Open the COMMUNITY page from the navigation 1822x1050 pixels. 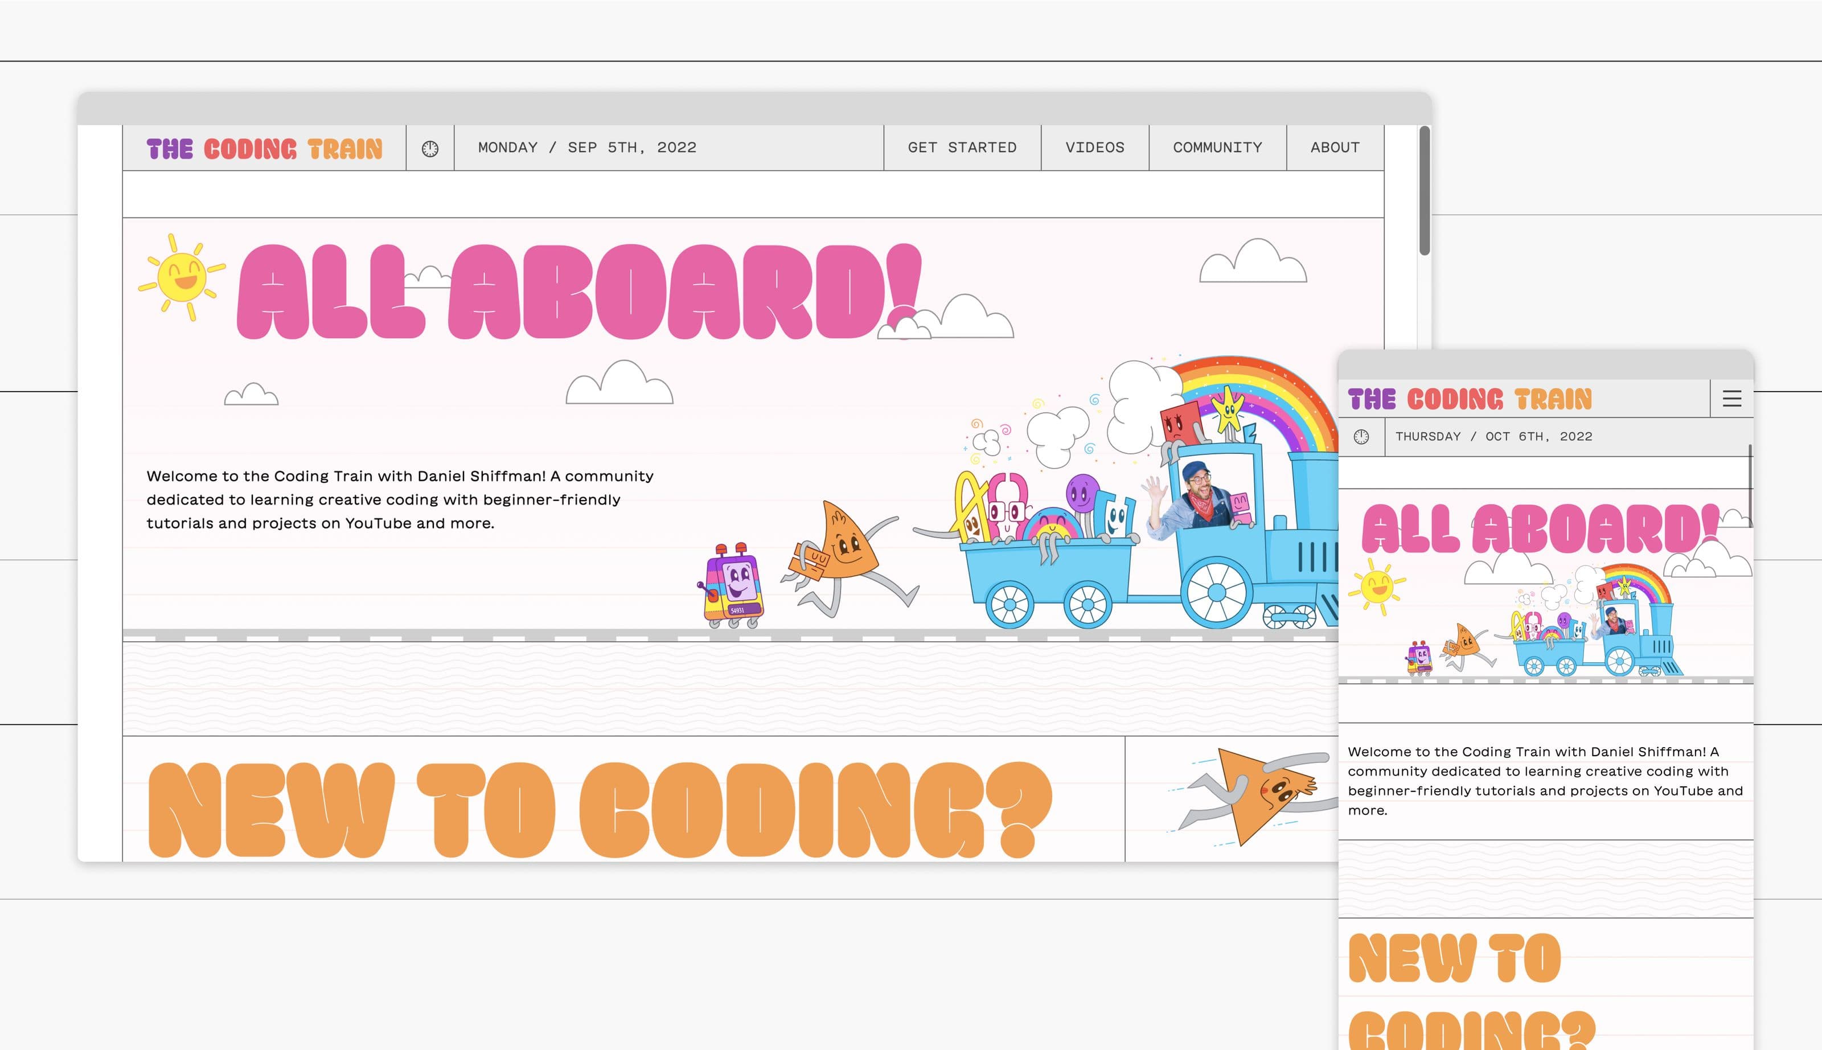click(x=1216, y=147)
